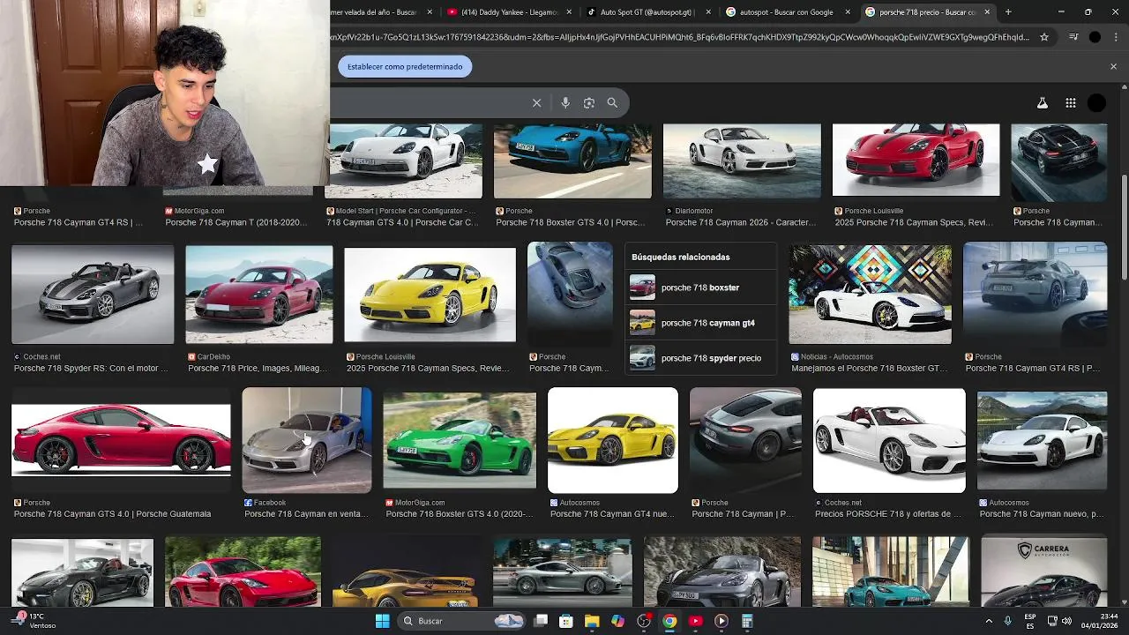Open Copilot from the taskbar

pos(618,621)
